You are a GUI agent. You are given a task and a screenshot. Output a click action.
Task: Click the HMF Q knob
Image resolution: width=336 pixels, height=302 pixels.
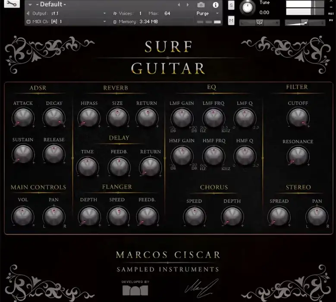click(245, 156)
